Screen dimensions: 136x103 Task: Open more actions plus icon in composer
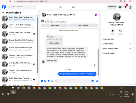coord(42,81)
